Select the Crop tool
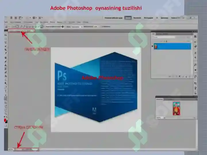This screenshot has width=207, height=155. (6, 50)
